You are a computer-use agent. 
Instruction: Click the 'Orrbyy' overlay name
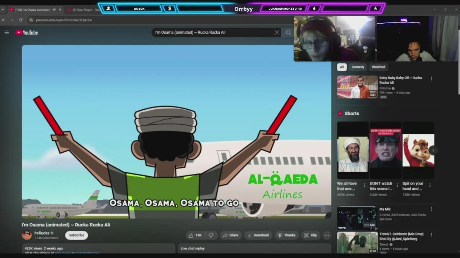244,9
